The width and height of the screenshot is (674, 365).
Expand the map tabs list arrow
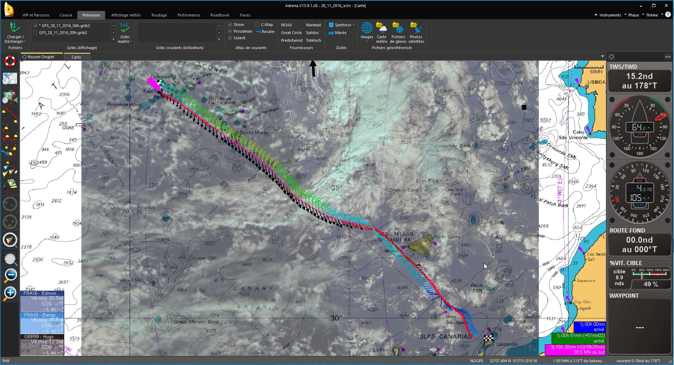coord(602,56)
